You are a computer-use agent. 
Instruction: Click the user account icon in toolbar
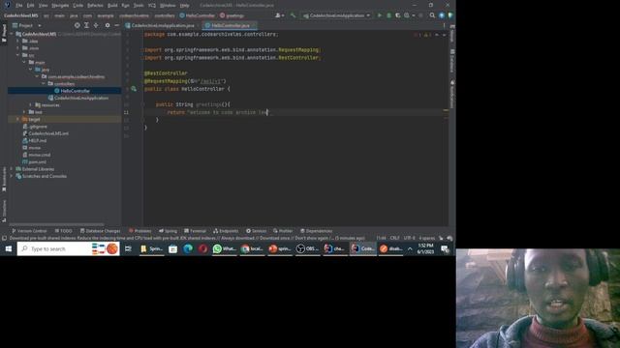pyautogui.click(x=279, y=15)
